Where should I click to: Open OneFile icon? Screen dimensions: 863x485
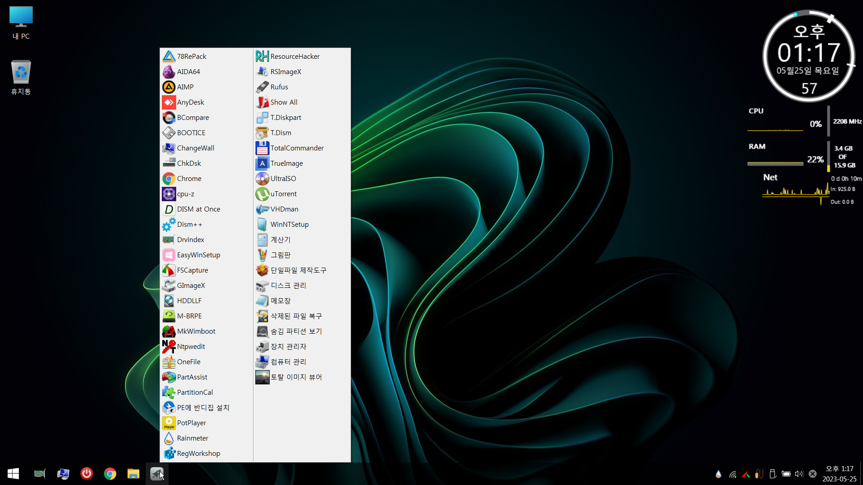169,362
